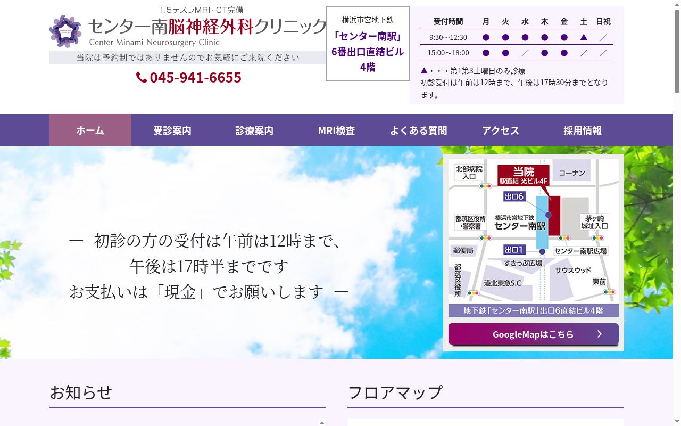The width and height of the screenshot is (681, 426).
Task: Click the purple flower clinic logo
Action: (65, 31)
